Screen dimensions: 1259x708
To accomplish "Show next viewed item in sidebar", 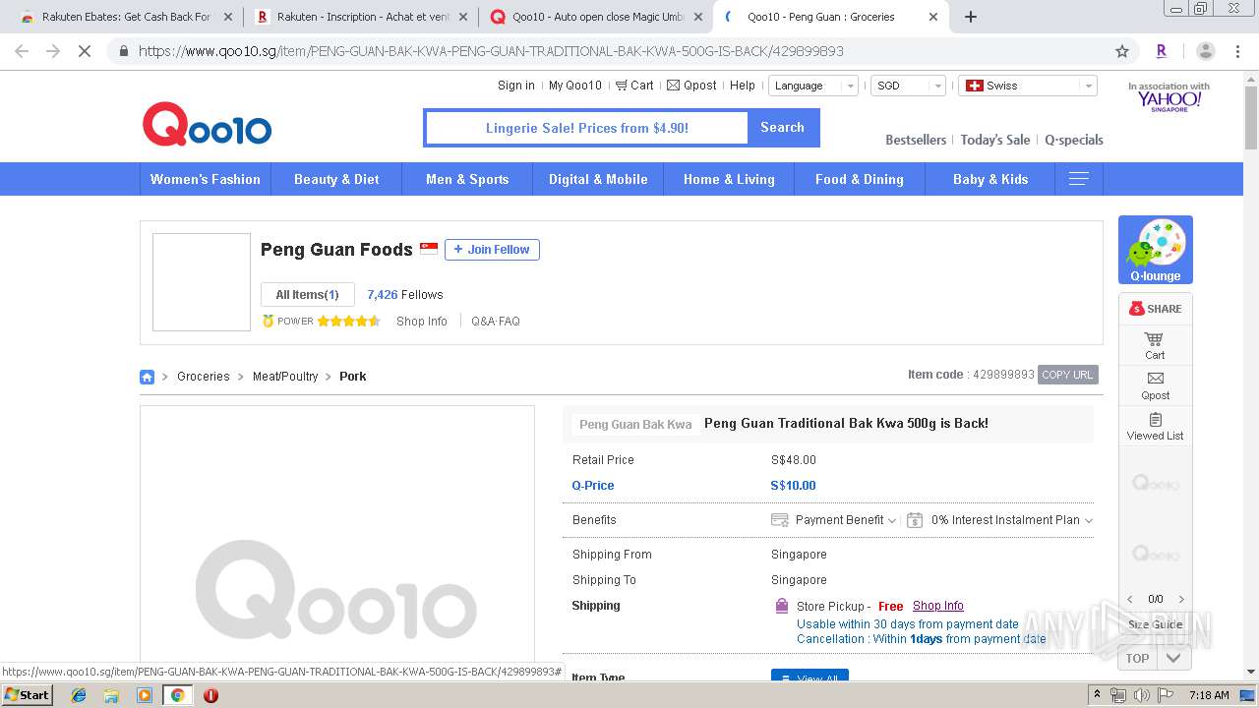I will click(1181, 599).
